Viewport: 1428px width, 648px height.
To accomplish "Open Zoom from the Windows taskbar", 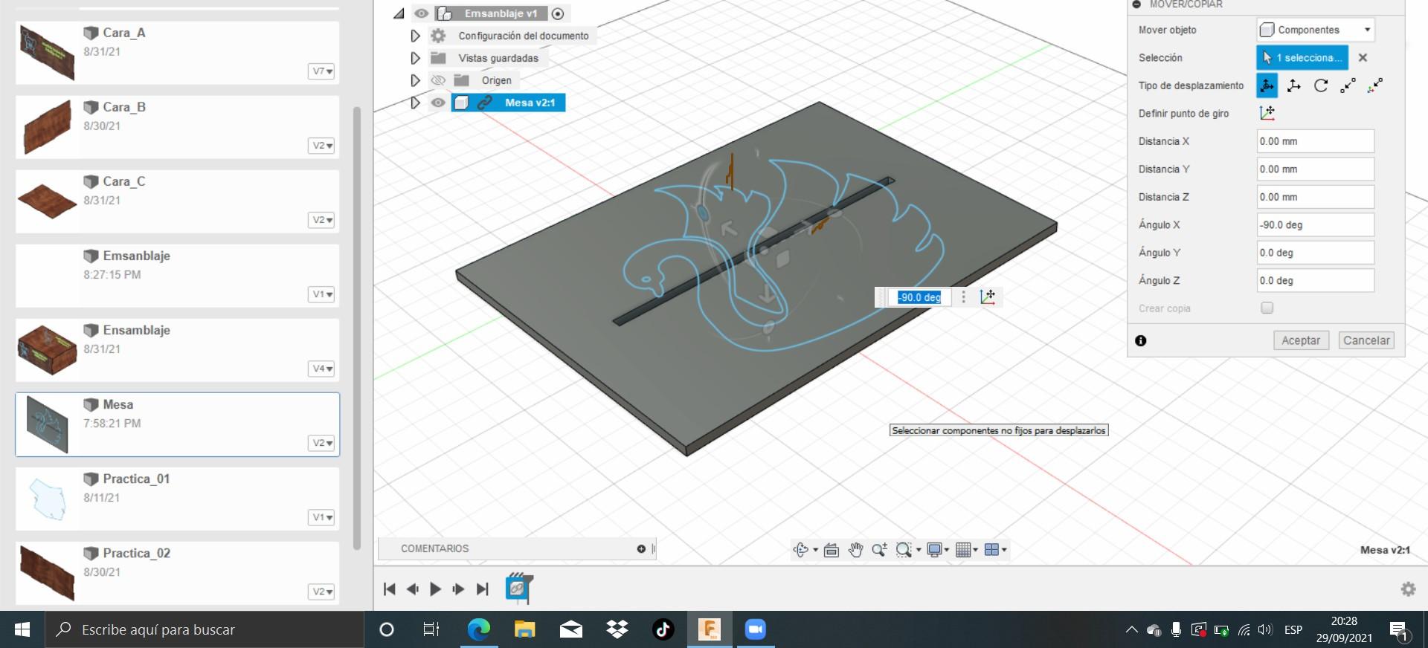I will click(756, 629).
